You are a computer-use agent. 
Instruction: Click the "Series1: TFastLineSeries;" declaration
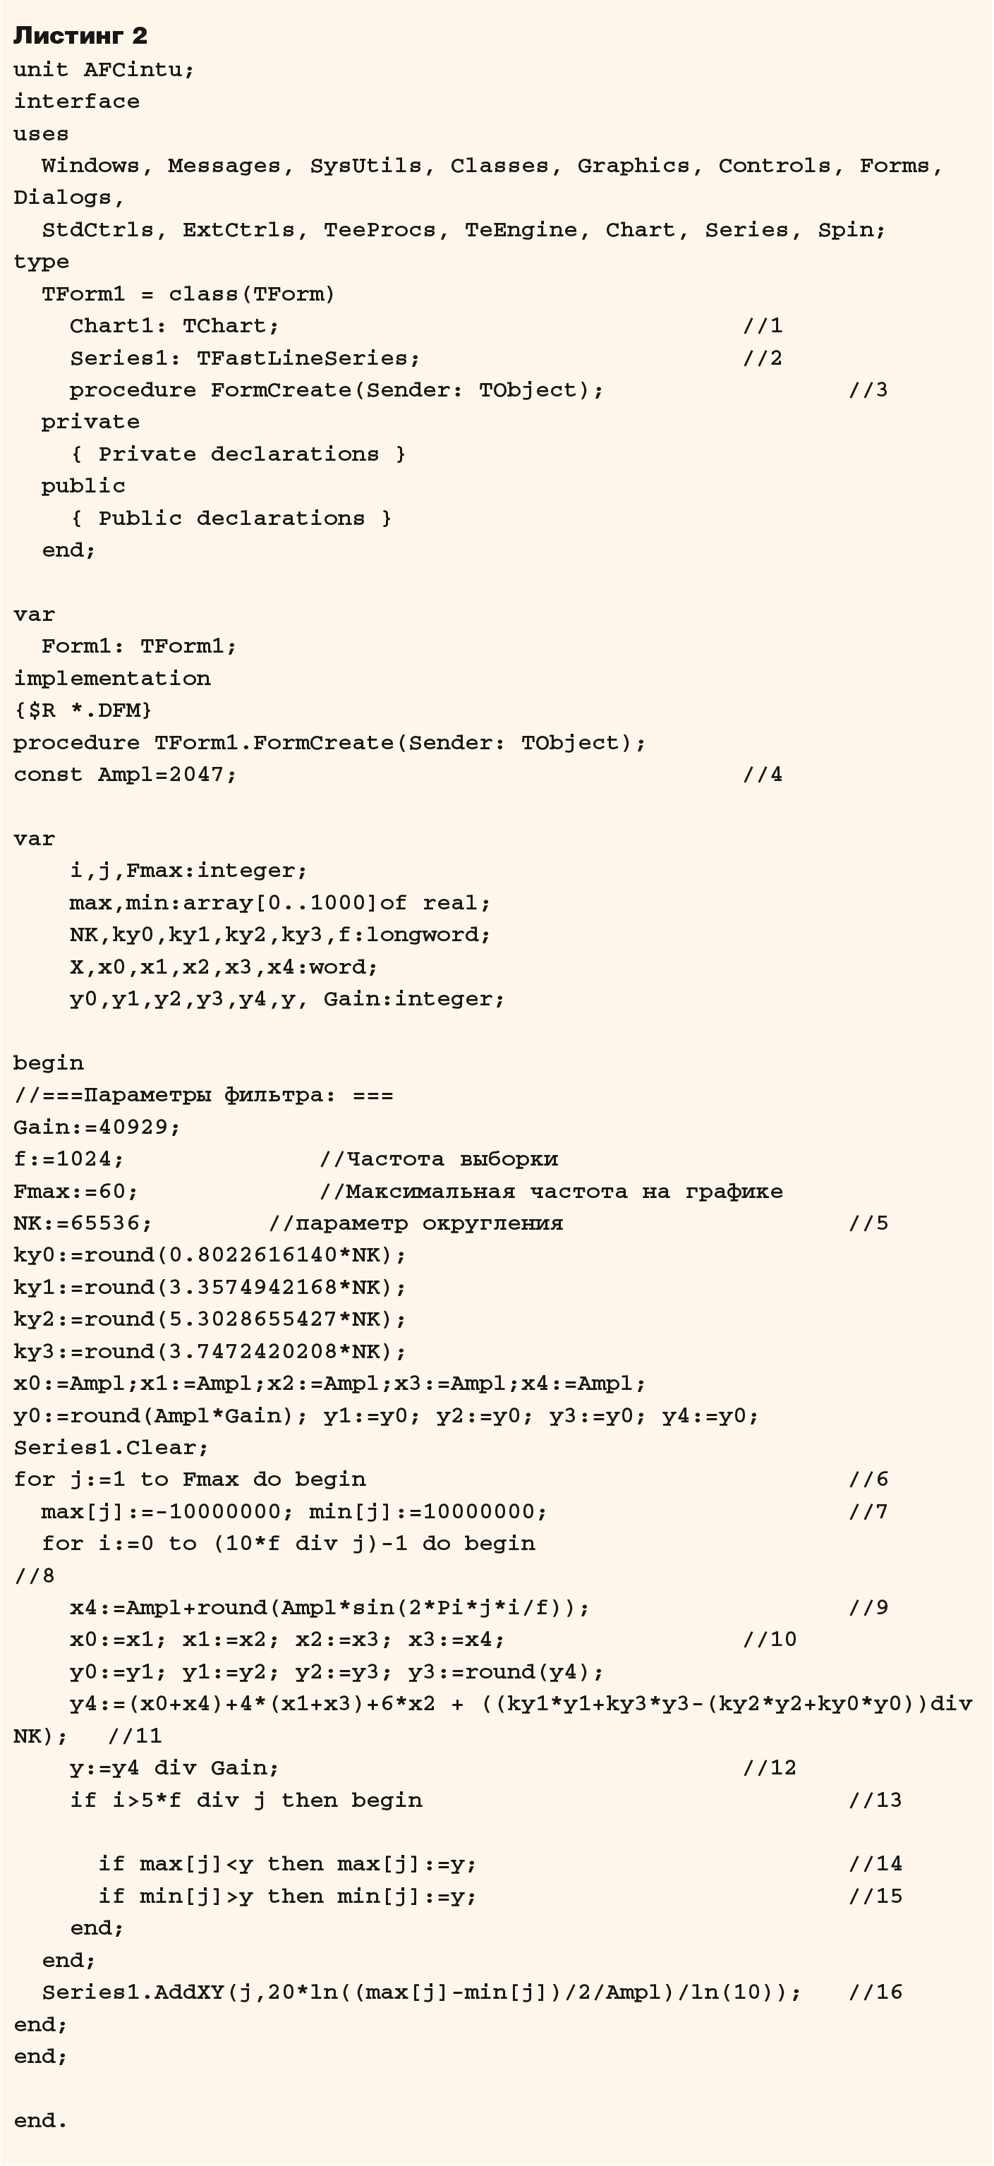click(x=245, y=358)
